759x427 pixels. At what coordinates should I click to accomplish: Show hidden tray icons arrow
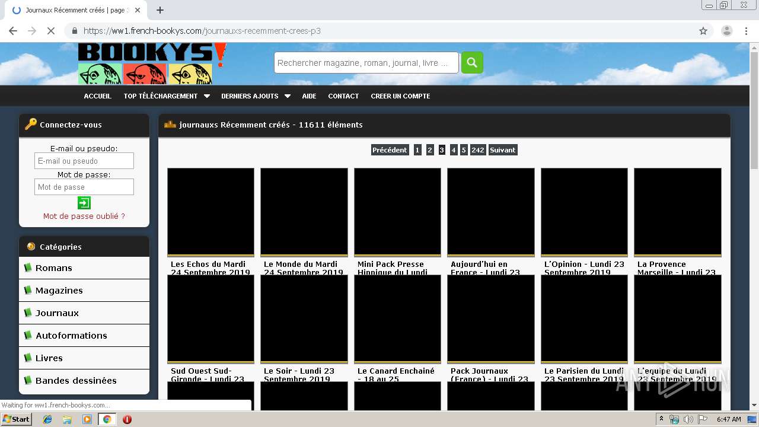pos(661,419)
